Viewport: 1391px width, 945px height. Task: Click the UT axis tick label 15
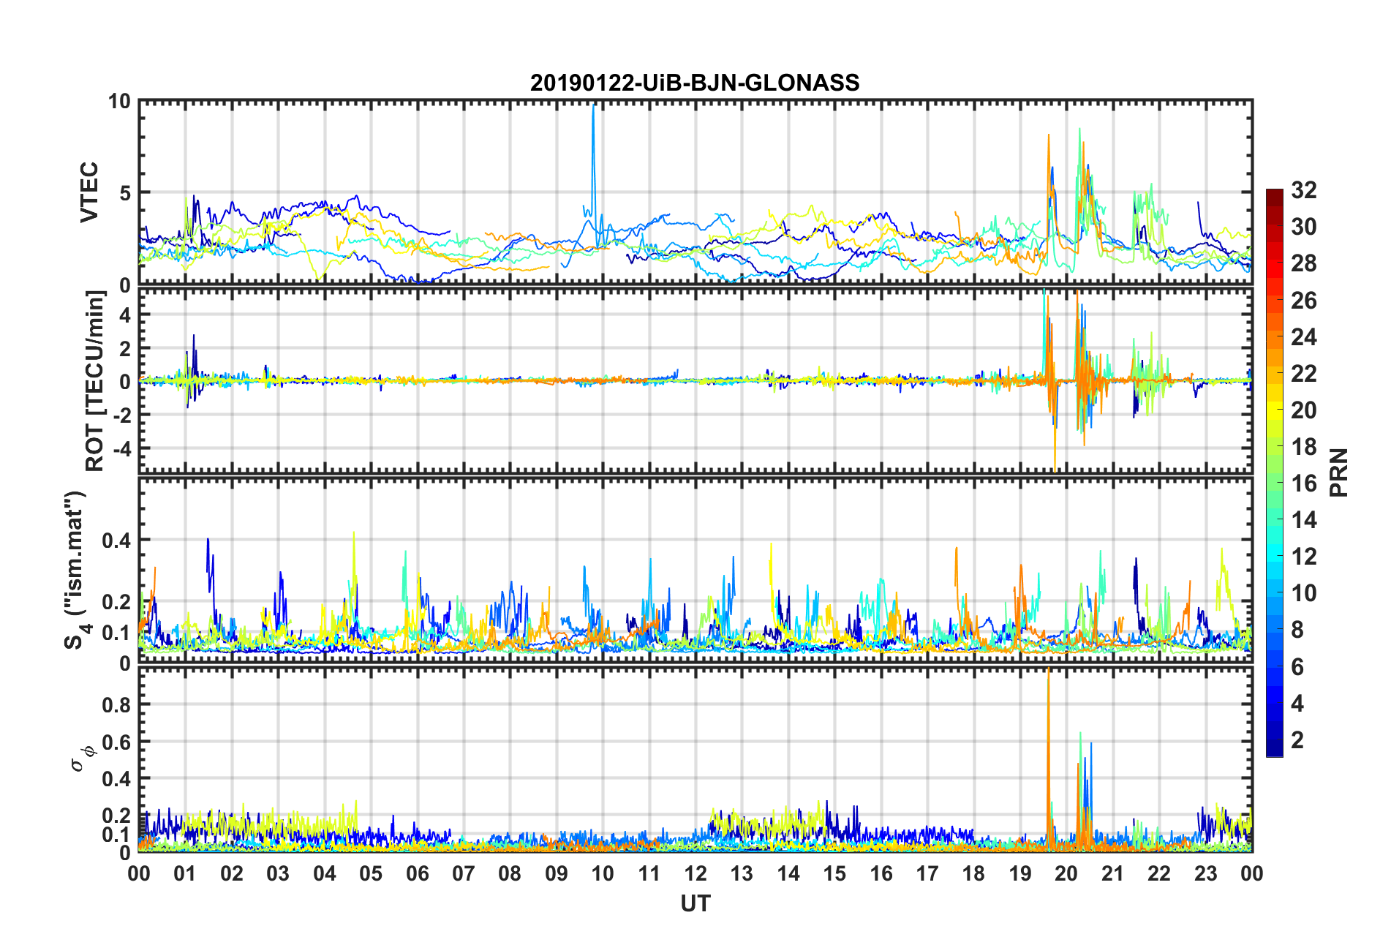pyautogui.click(x=834, y=873)
